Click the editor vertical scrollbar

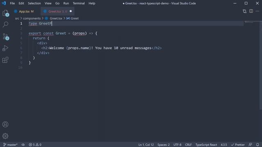(261, 65)
